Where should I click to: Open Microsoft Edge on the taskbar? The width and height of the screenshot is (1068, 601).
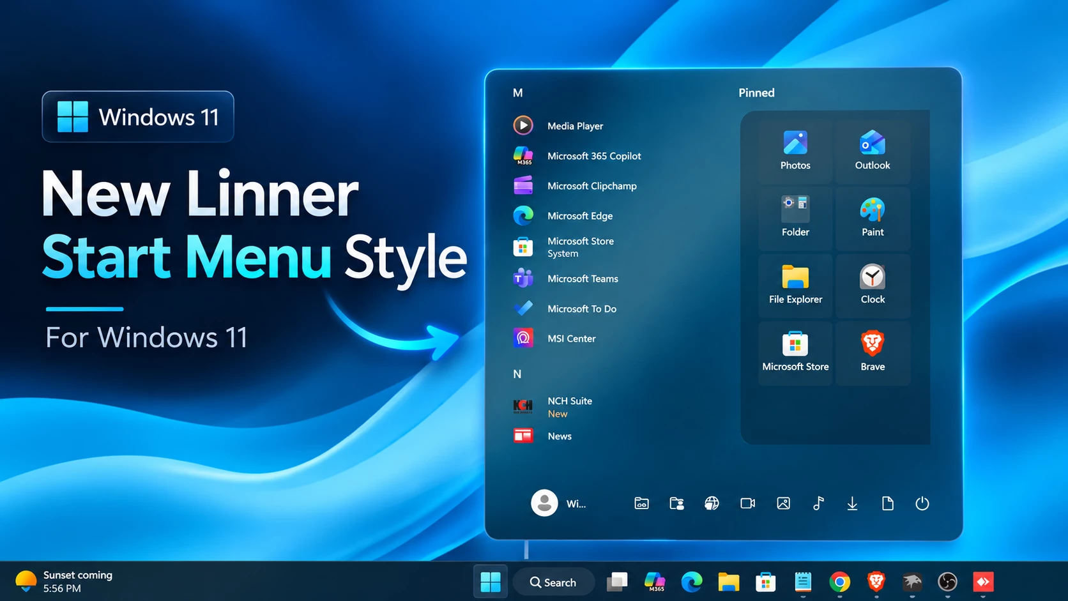(x=691, y=582)
